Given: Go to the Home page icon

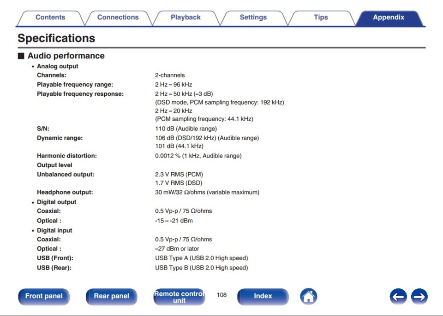Looking at the screenshot, I should [309, 297].
